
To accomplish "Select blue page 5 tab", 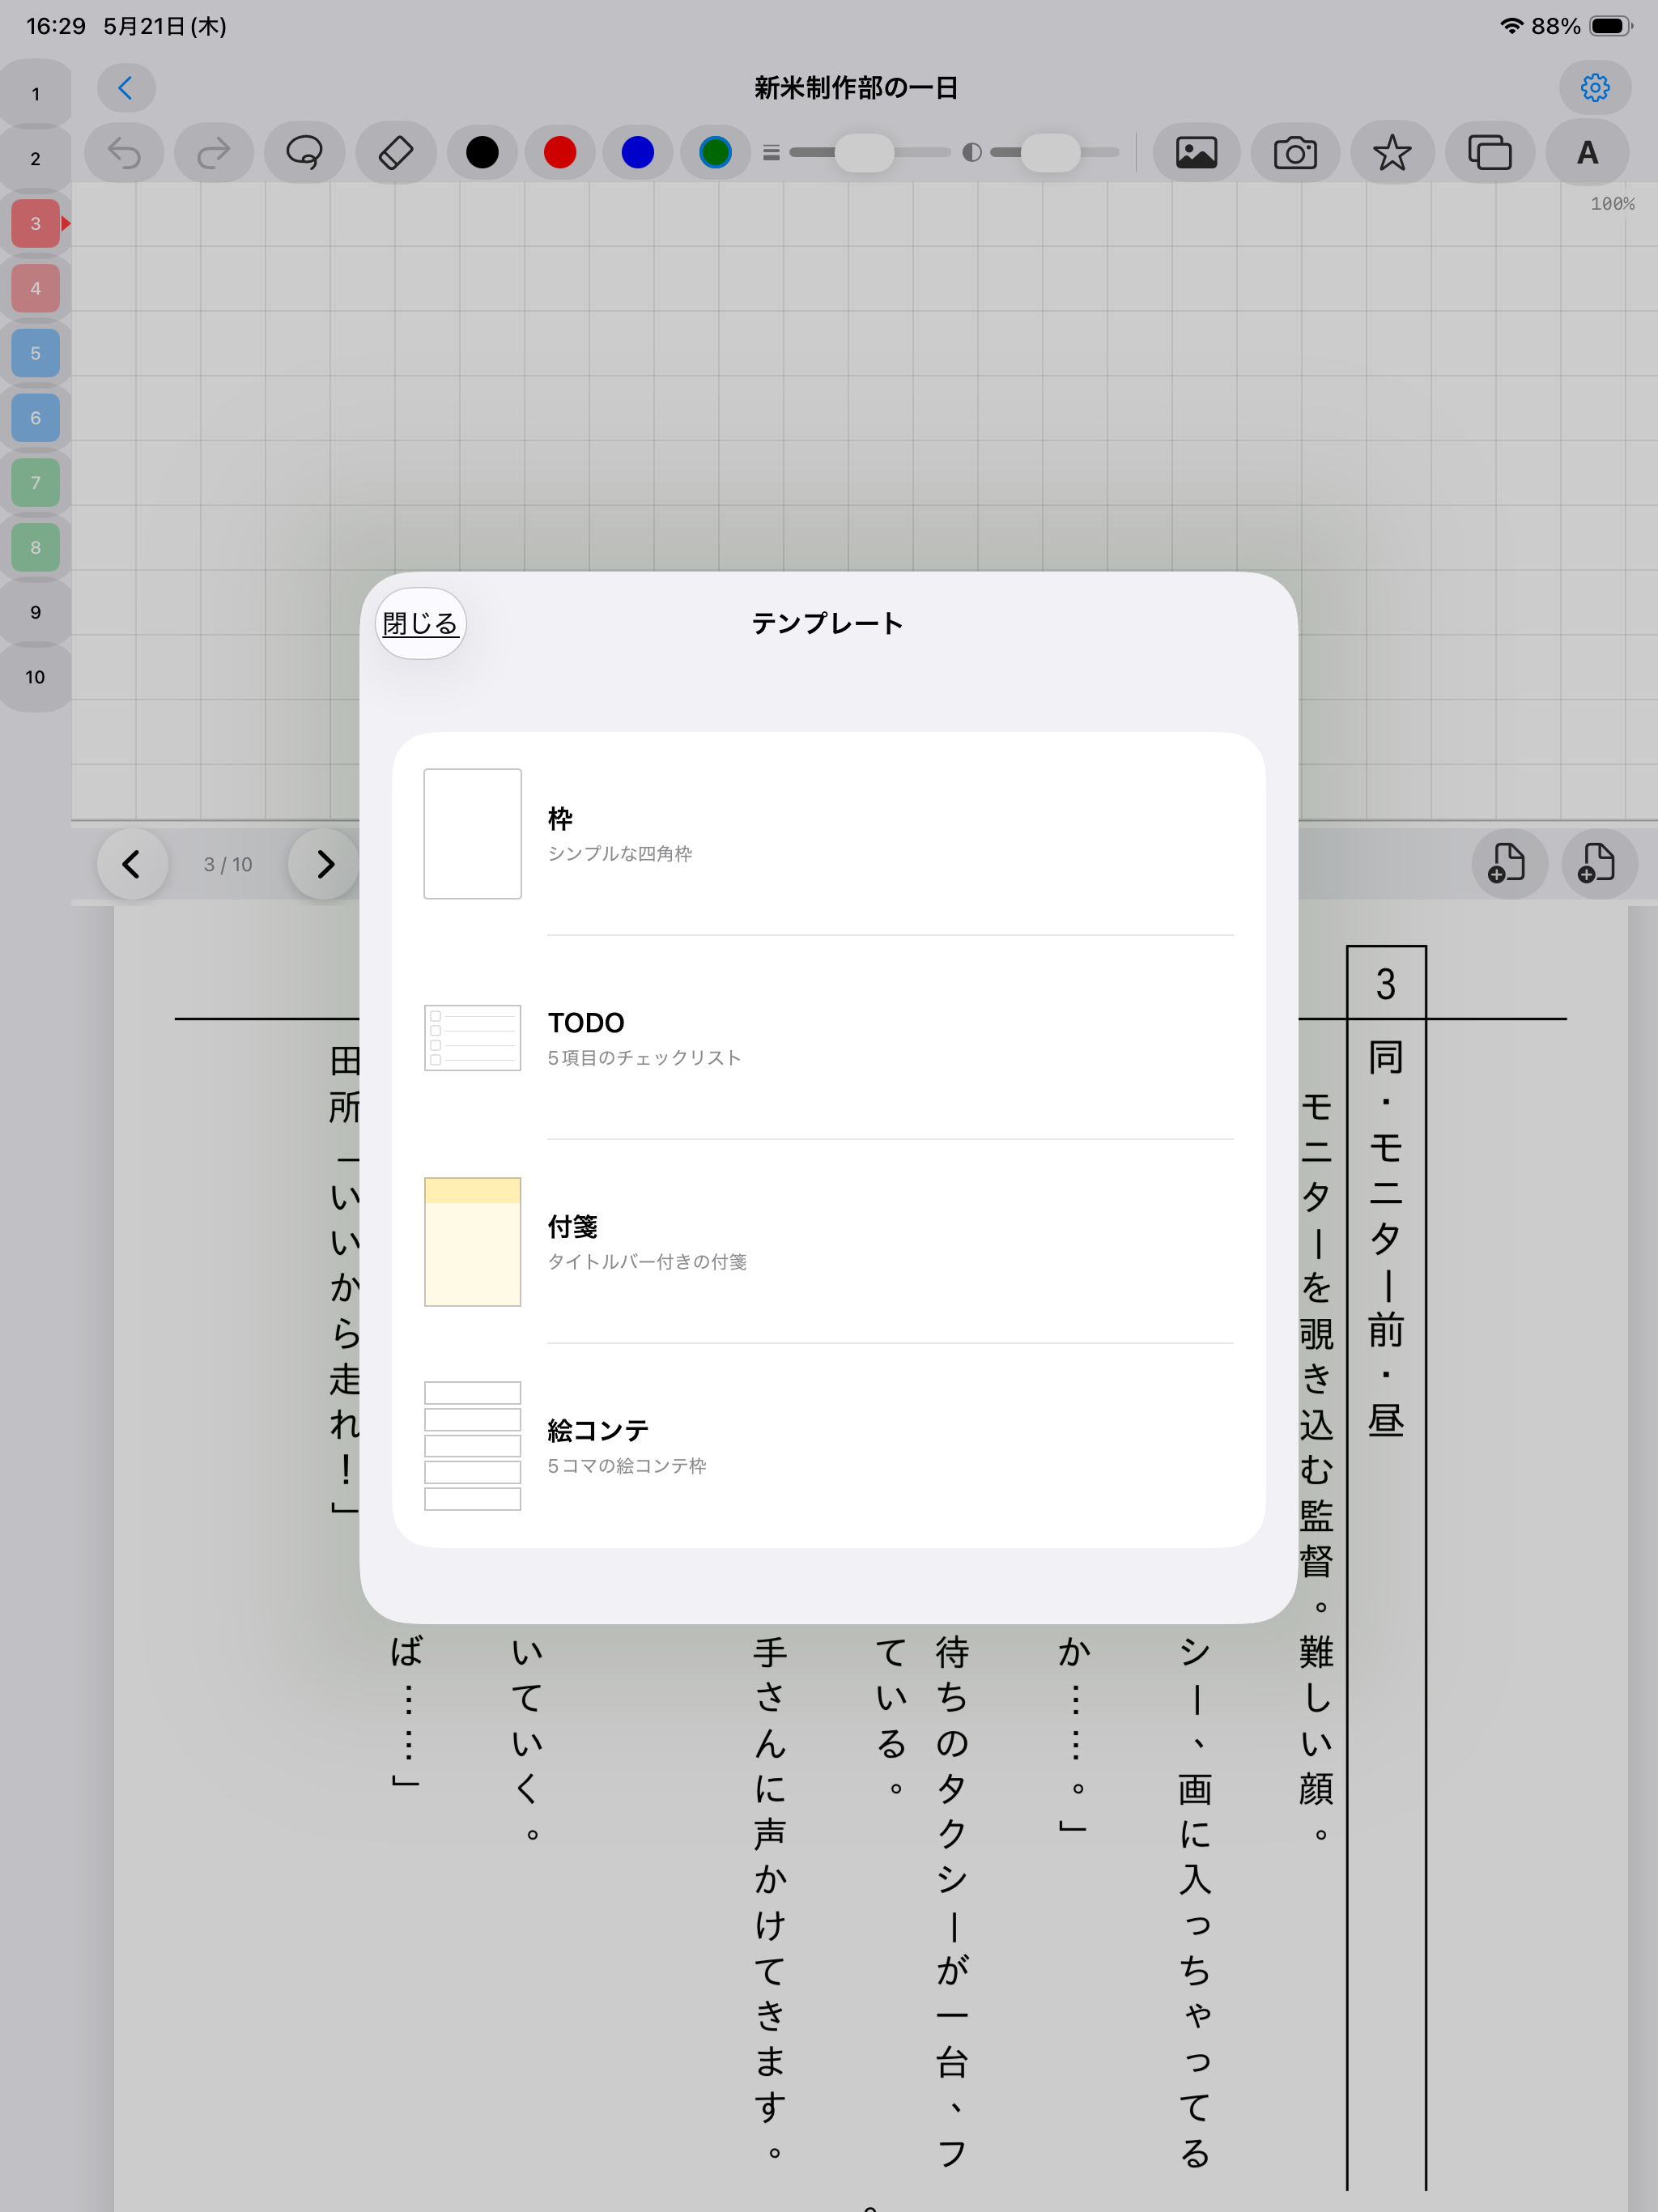I will tap(36, 353).
